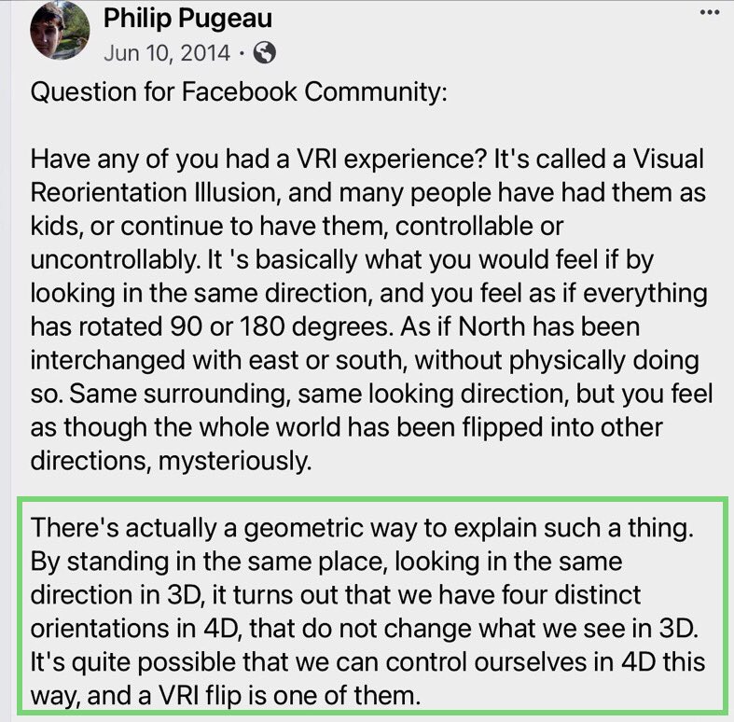Open the Jun 10, 2014 timestamp link
734x722 pixels.
pos(167,53)
